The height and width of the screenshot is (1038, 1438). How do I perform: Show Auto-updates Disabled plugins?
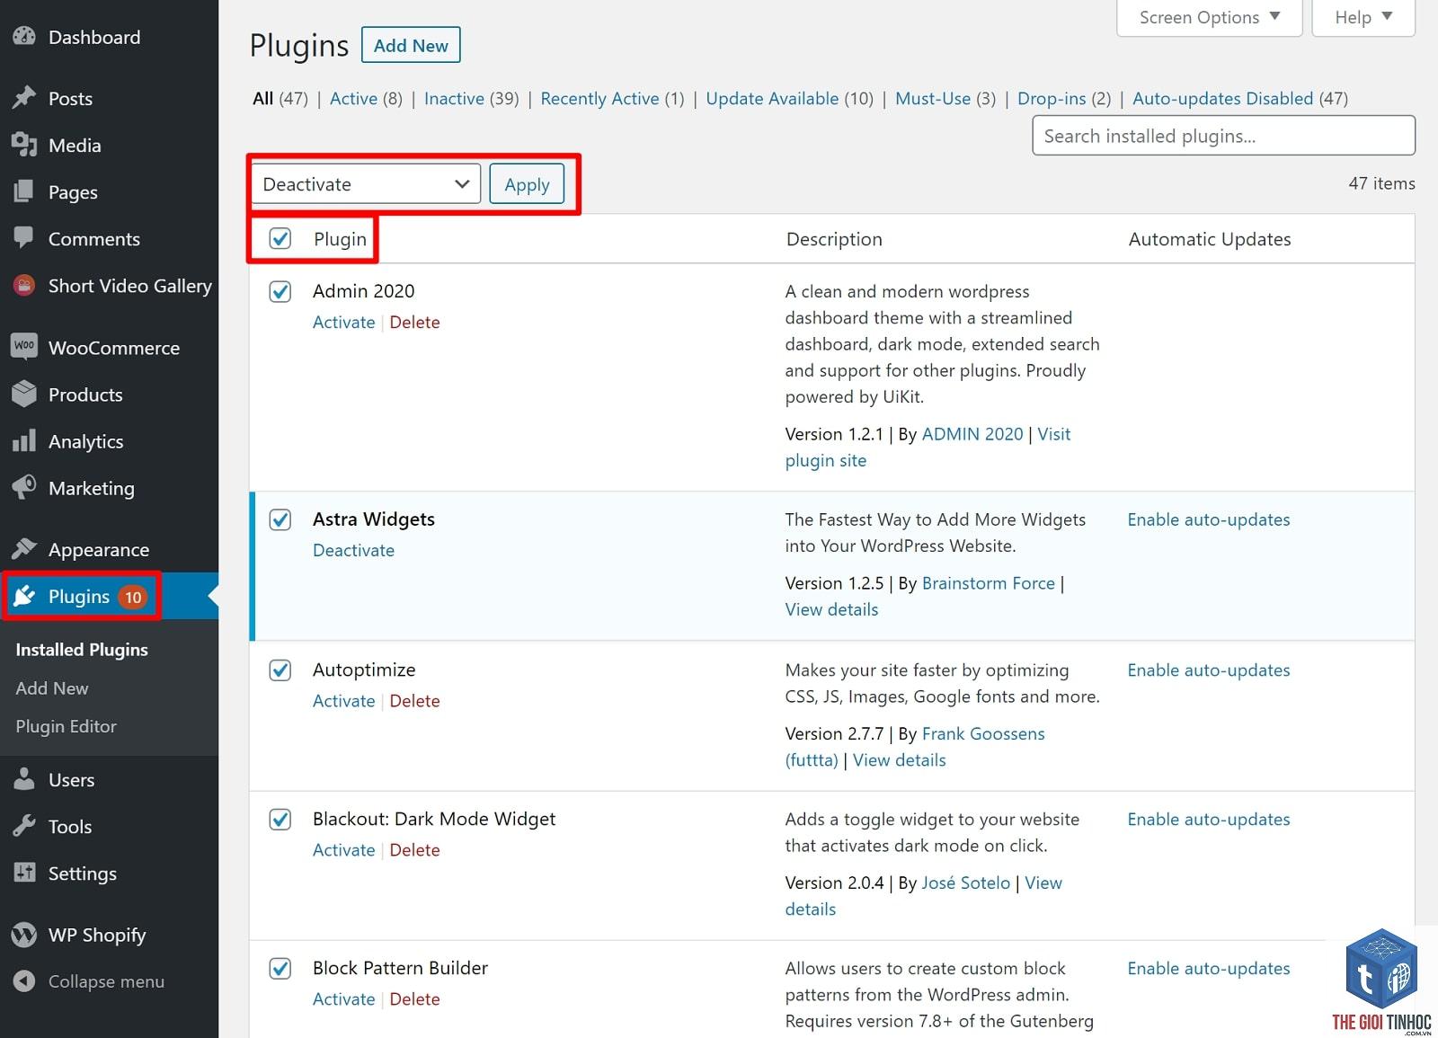tap(1240, 98)
